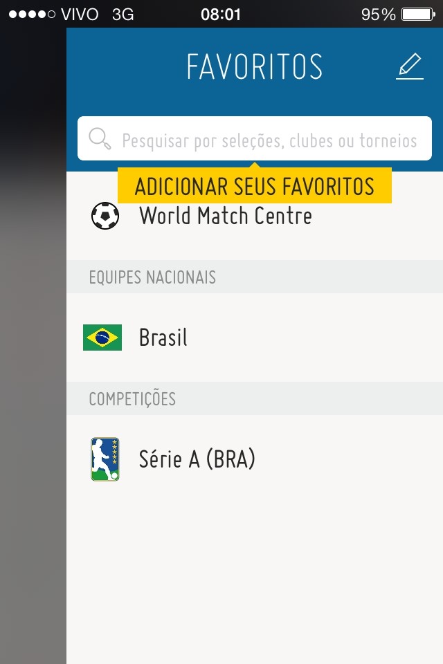
Task: Tap the soccer ball icon
Action: (105, 216)
